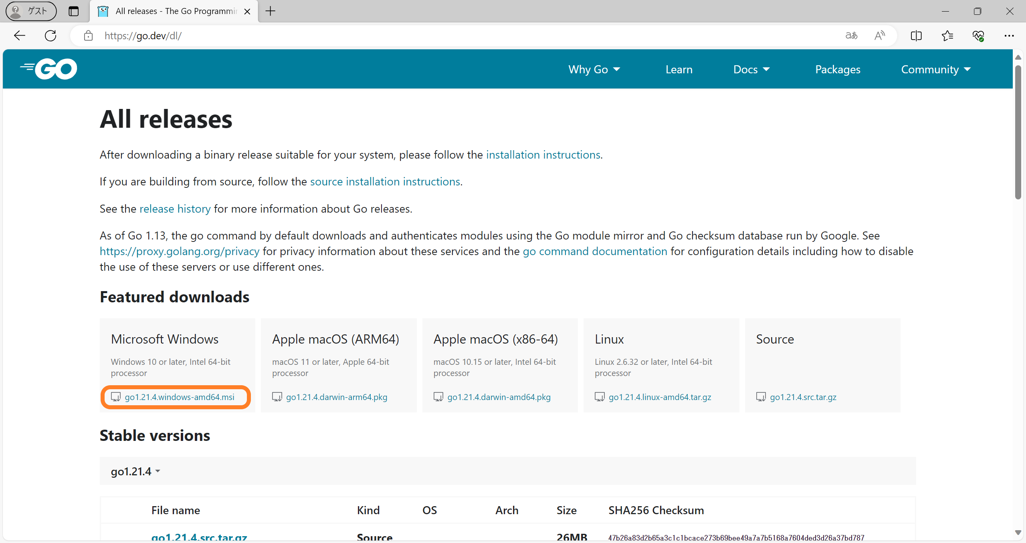This screenshot has height=543, width=1026.
Task: Click the download icon beside go1.21.4.linux-amd64.tar.gz
Action: [600, 397]
